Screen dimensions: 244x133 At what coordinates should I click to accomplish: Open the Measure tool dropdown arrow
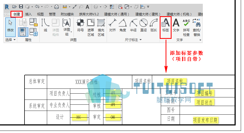[69, 7]
